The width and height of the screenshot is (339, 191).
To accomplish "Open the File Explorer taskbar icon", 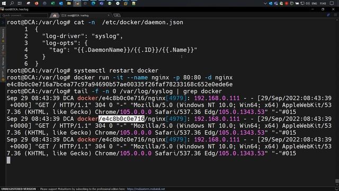I will click(x=69, y=3).
